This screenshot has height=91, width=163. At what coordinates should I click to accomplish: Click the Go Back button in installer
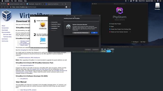click(88, 50)
